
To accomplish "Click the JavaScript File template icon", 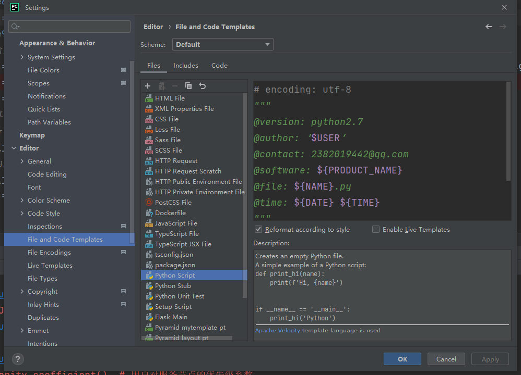I will click(x=149, y=223).
